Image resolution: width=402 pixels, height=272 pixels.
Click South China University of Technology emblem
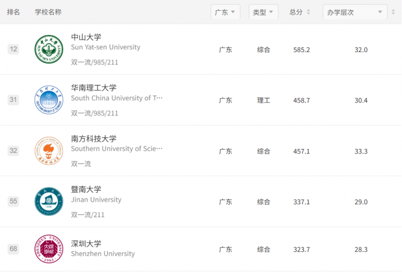pyautogui.click(x=49, y=100)
